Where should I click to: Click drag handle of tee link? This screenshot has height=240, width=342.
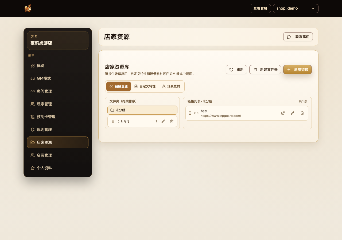click(190, 113)
